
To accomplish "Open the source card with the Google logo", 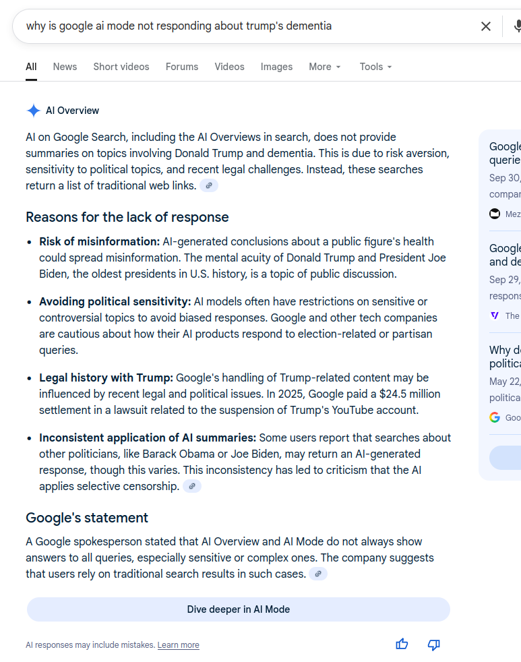I will [x=503, y=382].
